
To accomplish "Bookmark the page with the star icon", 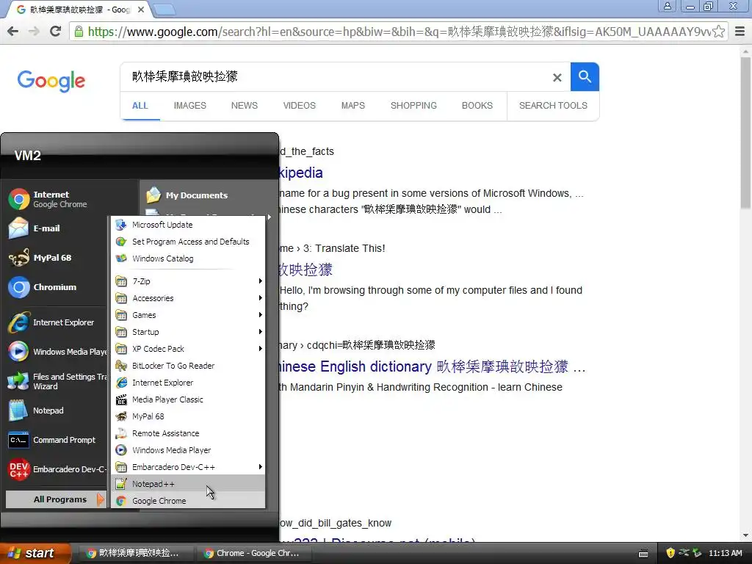I will tap(718, 32).
